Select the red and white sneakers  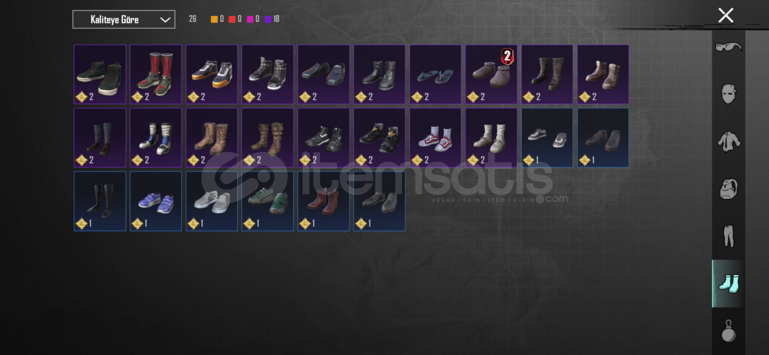click(435, 138)
